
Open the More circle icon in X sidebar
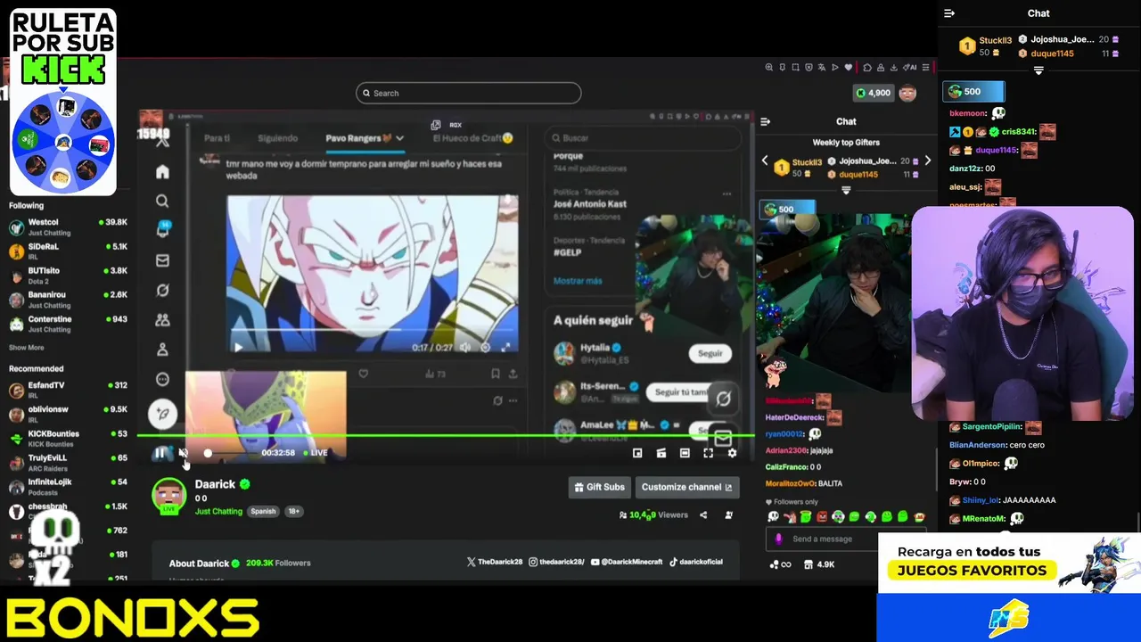[162, 379]
